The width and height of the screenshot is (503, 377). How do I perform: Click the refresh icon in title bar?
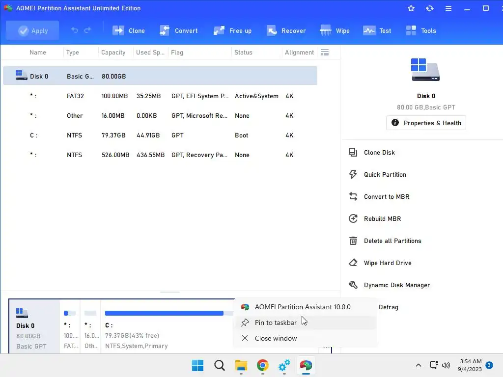point(429,8)
